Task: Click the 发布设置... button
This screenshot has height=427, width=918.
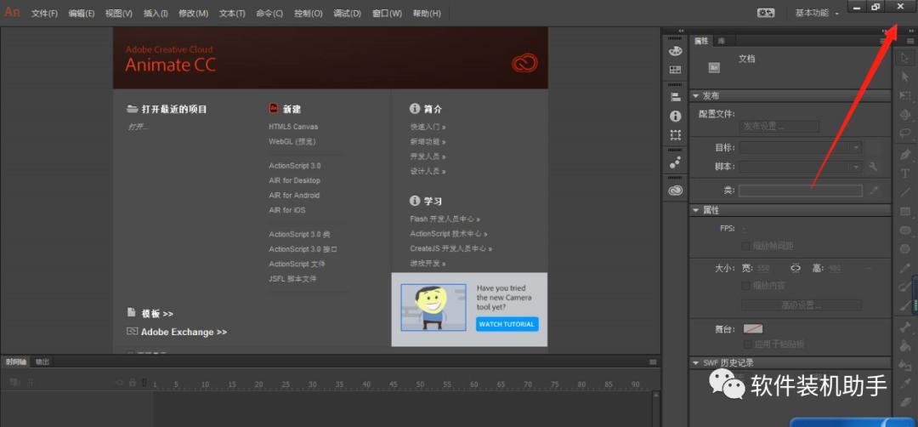Action: pyautogui.click(x=779, y=127)
